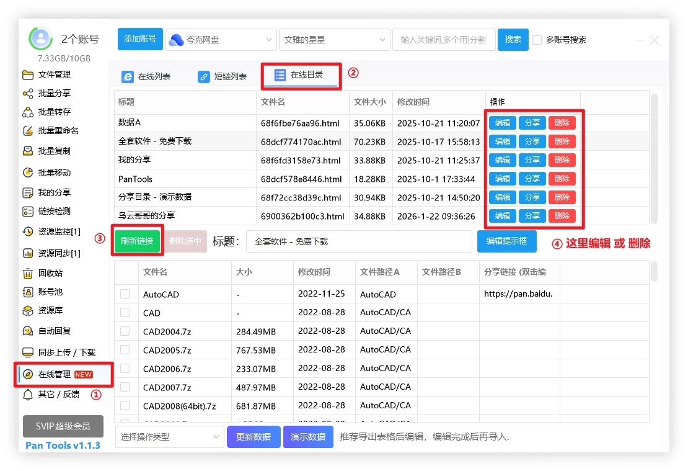Image resolution: width=688 pixels, height=471 pixels.
Task: Open 批量分享 via its share icon
Action: pyautogui.click(x=28, y=94)
